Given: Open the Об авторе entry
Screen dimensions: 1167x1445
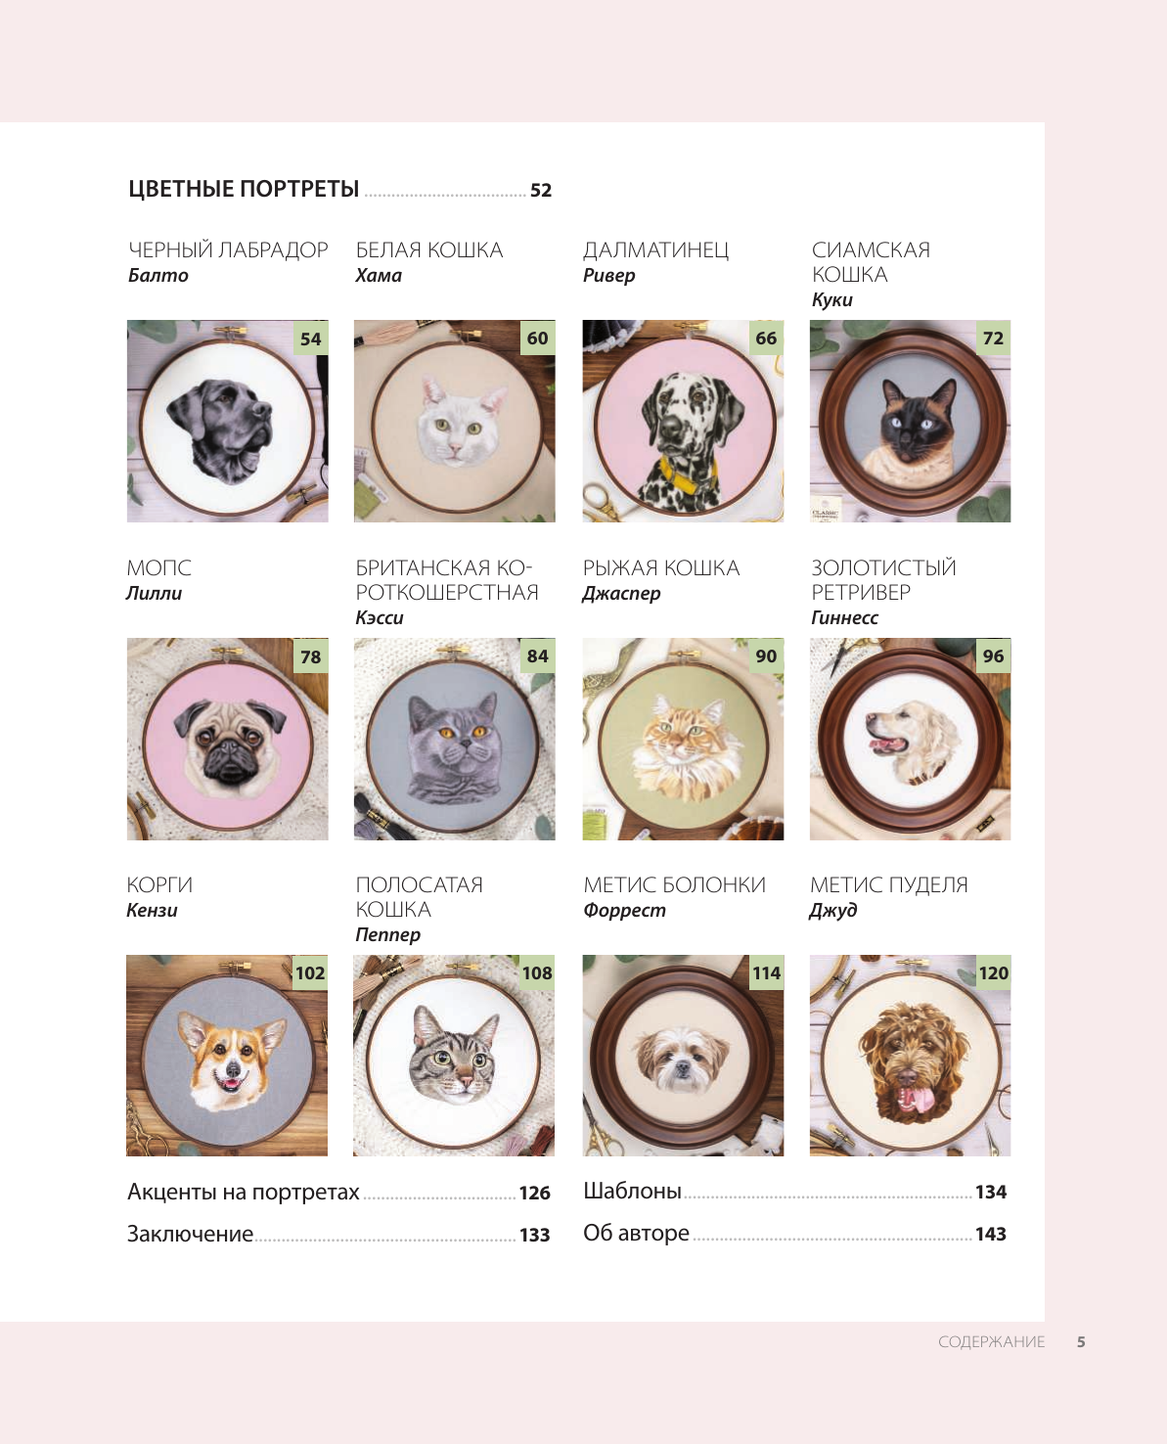Looking at the screenshot, I should tap(795, 1234).
